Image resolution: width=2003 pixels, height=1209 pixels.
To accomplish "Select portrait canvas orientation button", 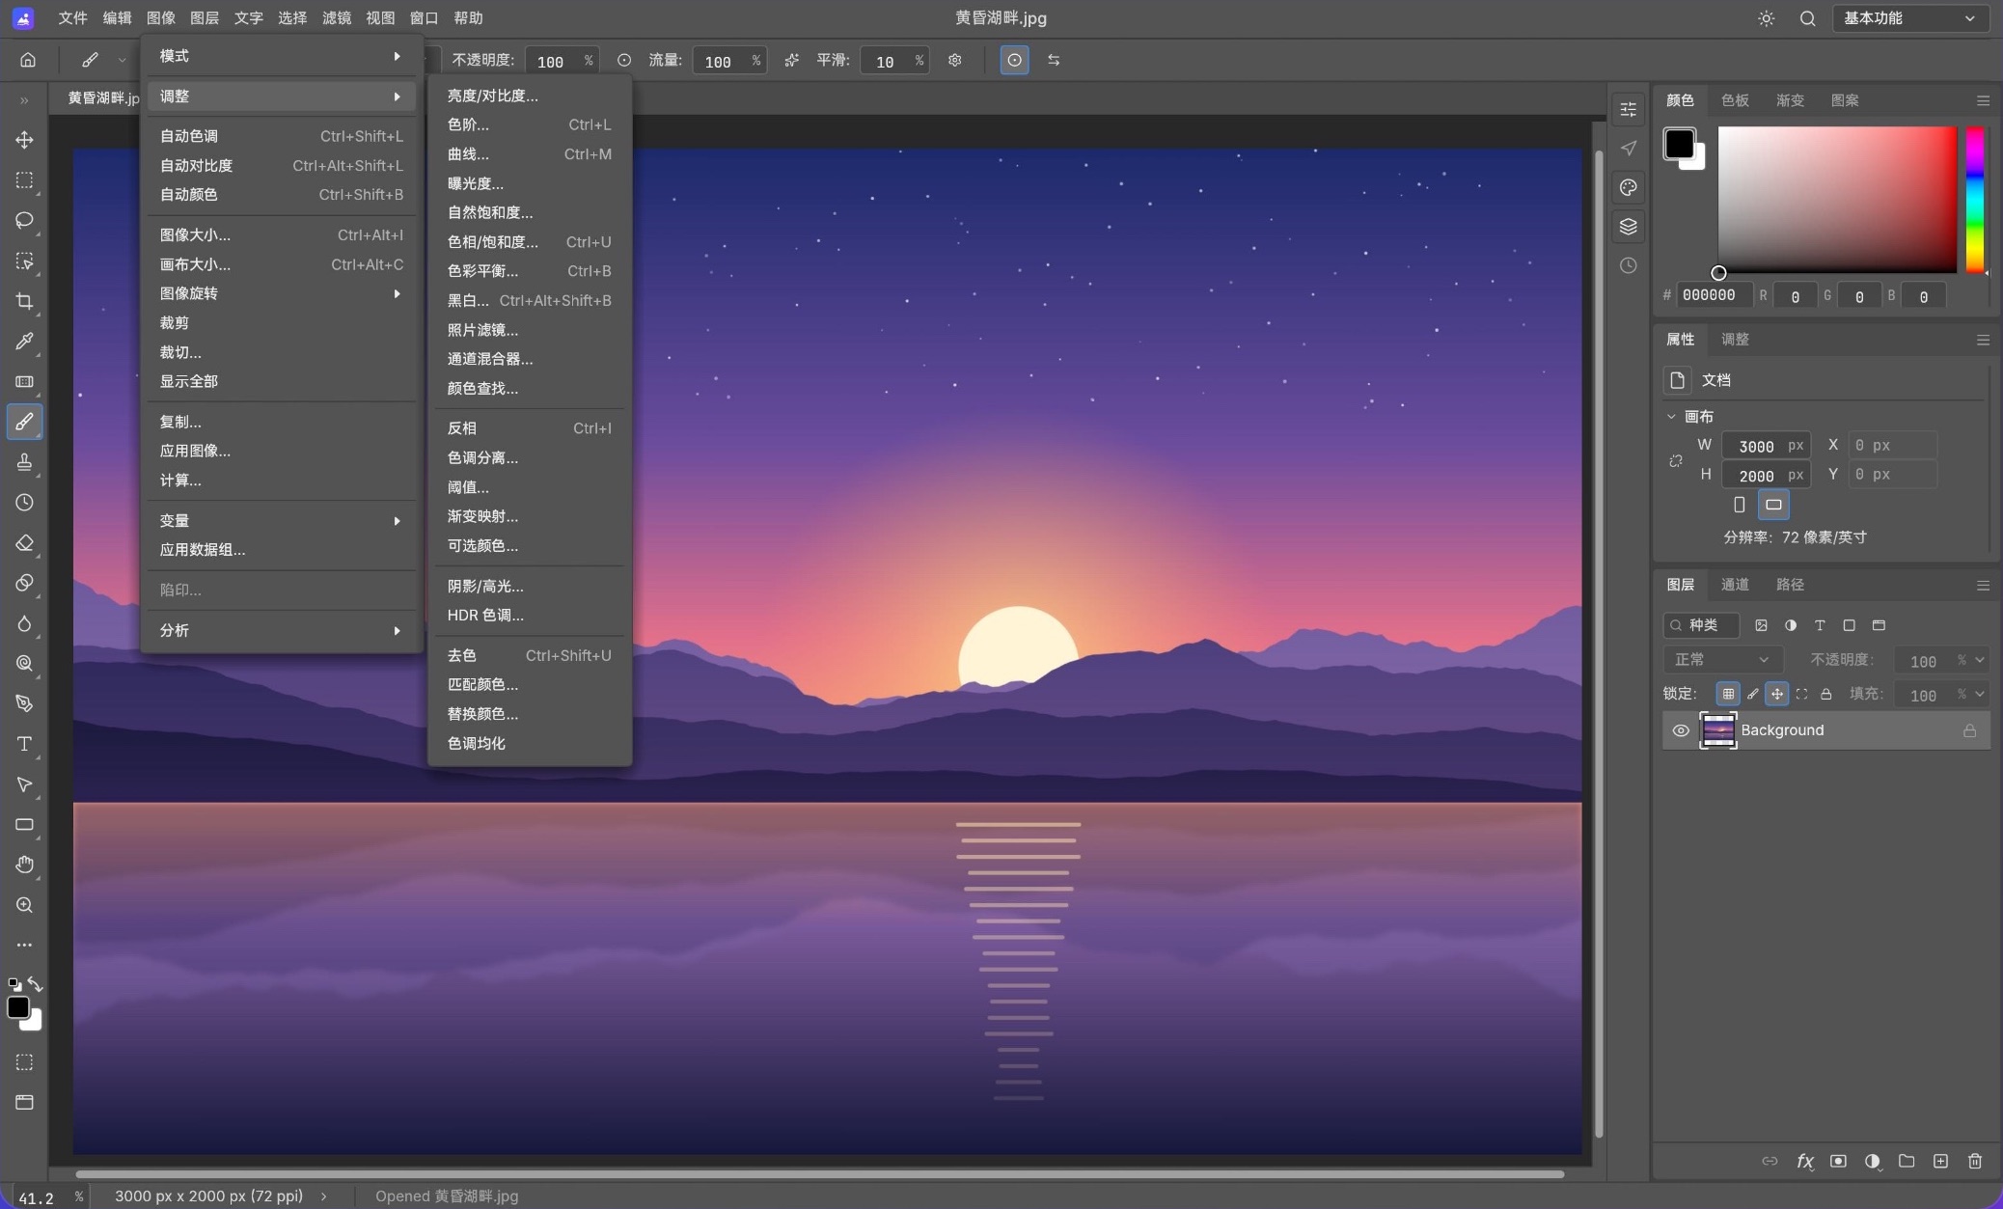I will click(1739, 505).
